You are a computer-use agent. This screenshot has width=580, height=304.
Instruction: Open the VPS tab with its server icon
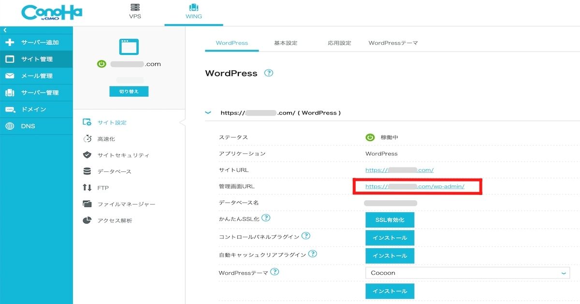[135, 12]
